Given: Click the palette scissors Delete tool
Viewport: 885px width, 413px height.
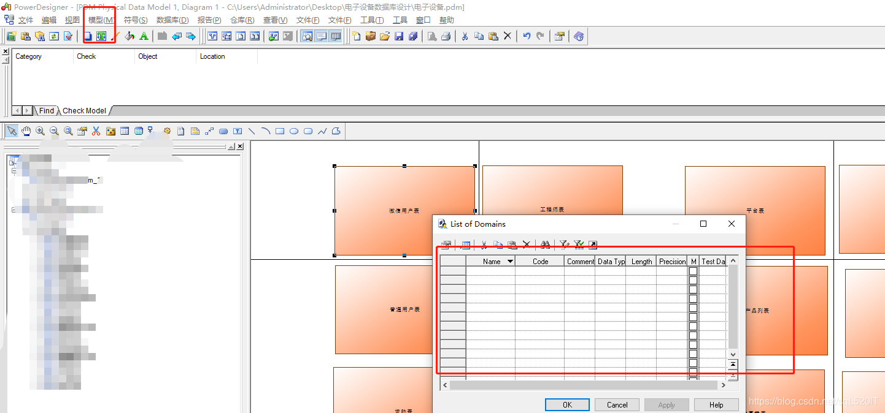Looking at the screenshot, I should pyautogui.click(x=96, y=131).
